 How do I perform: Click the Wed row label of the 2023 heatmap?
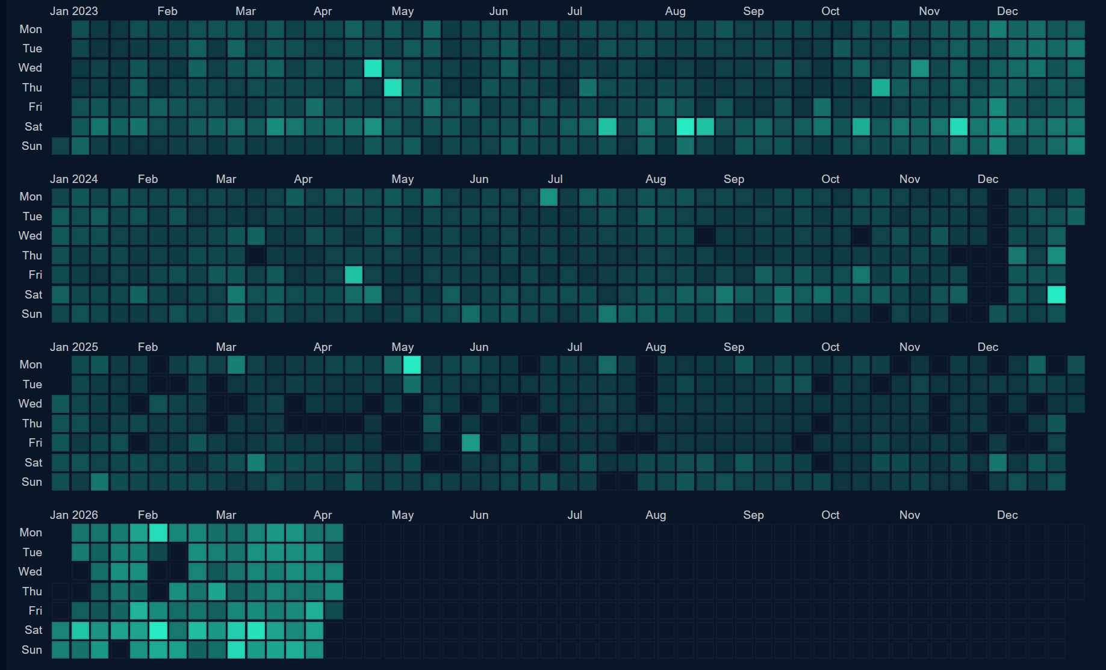click(30, 67)
